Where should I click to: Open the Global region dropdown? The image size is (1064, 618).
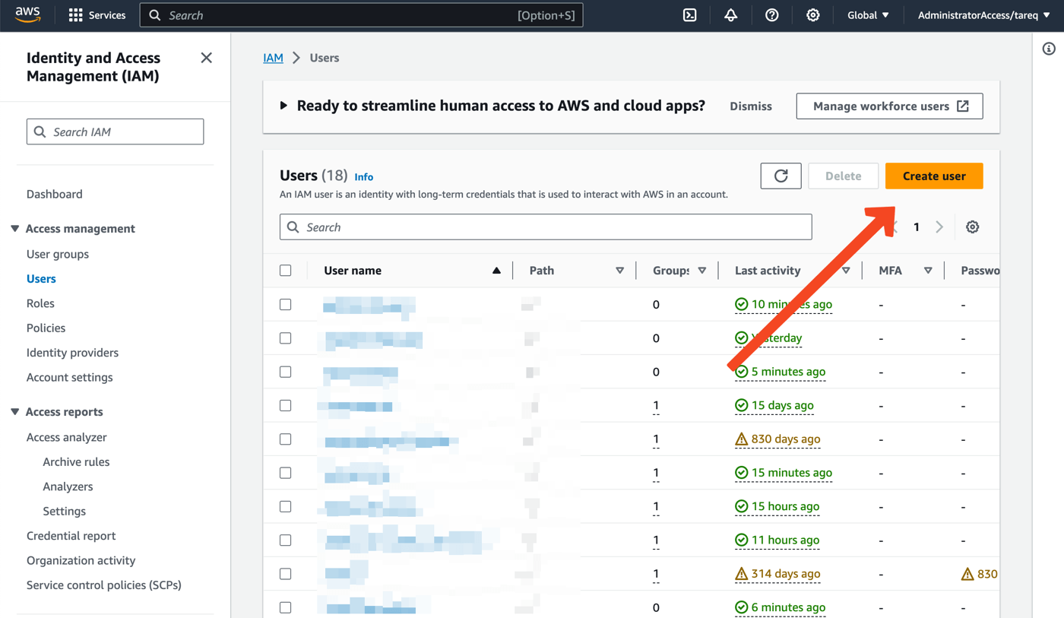pyautogui.click(x=868, y=15)
